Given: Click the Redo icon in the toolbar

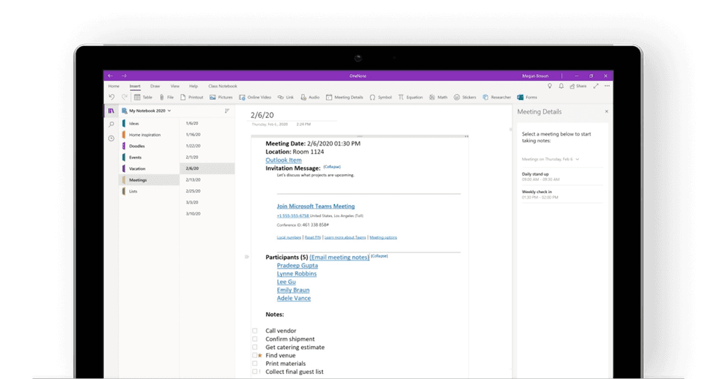Looking at the screenshot, I should tap(125, 97).
